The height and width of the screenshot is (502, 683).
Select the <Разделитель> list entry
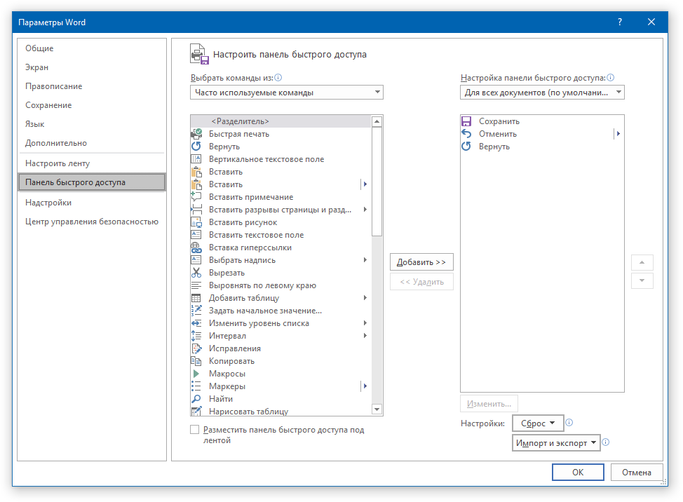240,121
